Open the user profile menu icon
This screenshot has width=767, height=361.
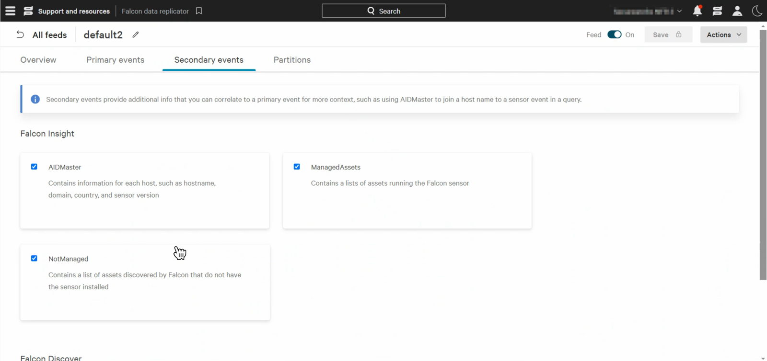pyautogui.click(x=737, y=11)
